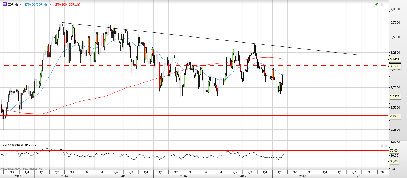Click the 0,00 RSI axis value
The image size is (407, 178).
(x=393, y=169)
